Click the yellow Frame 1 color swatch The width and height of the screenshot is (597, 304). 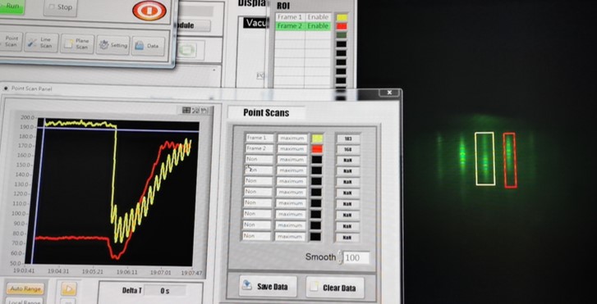click(x=317, y=138)
